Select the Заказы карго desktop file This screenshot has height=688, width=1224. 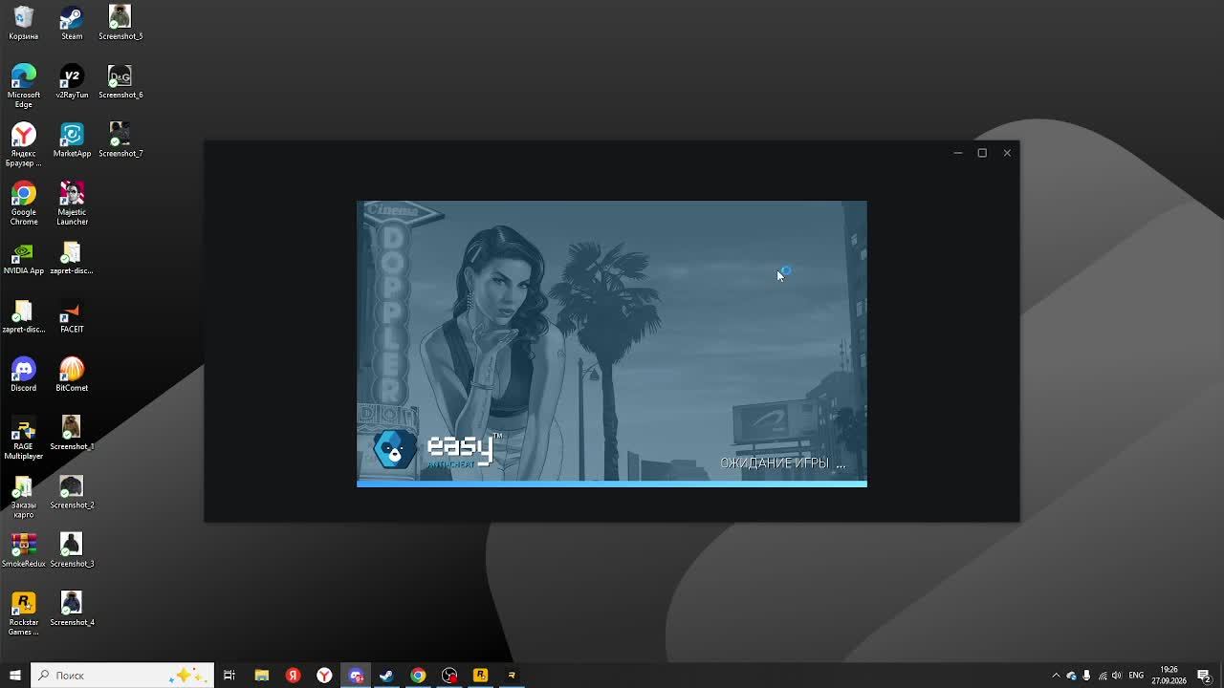[x=24, y=497]
